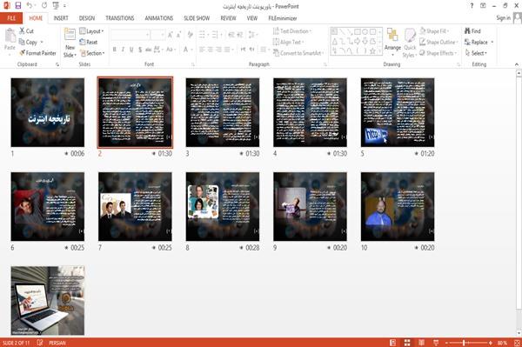Toggle center text alignment

(210, 50)
